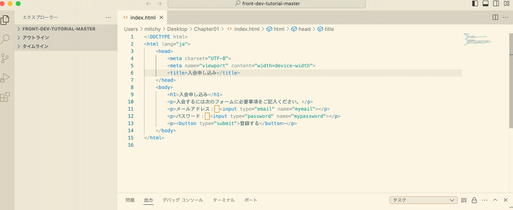Toggle the primary sidebar layout icon
Image resolution: width=513 pixels, height=210 pixels.
point(475,3)
